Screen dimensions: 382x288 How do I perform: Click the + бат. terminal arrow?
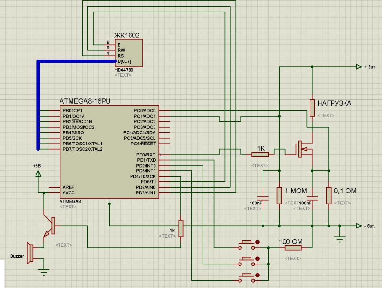(x=358, y=67)
